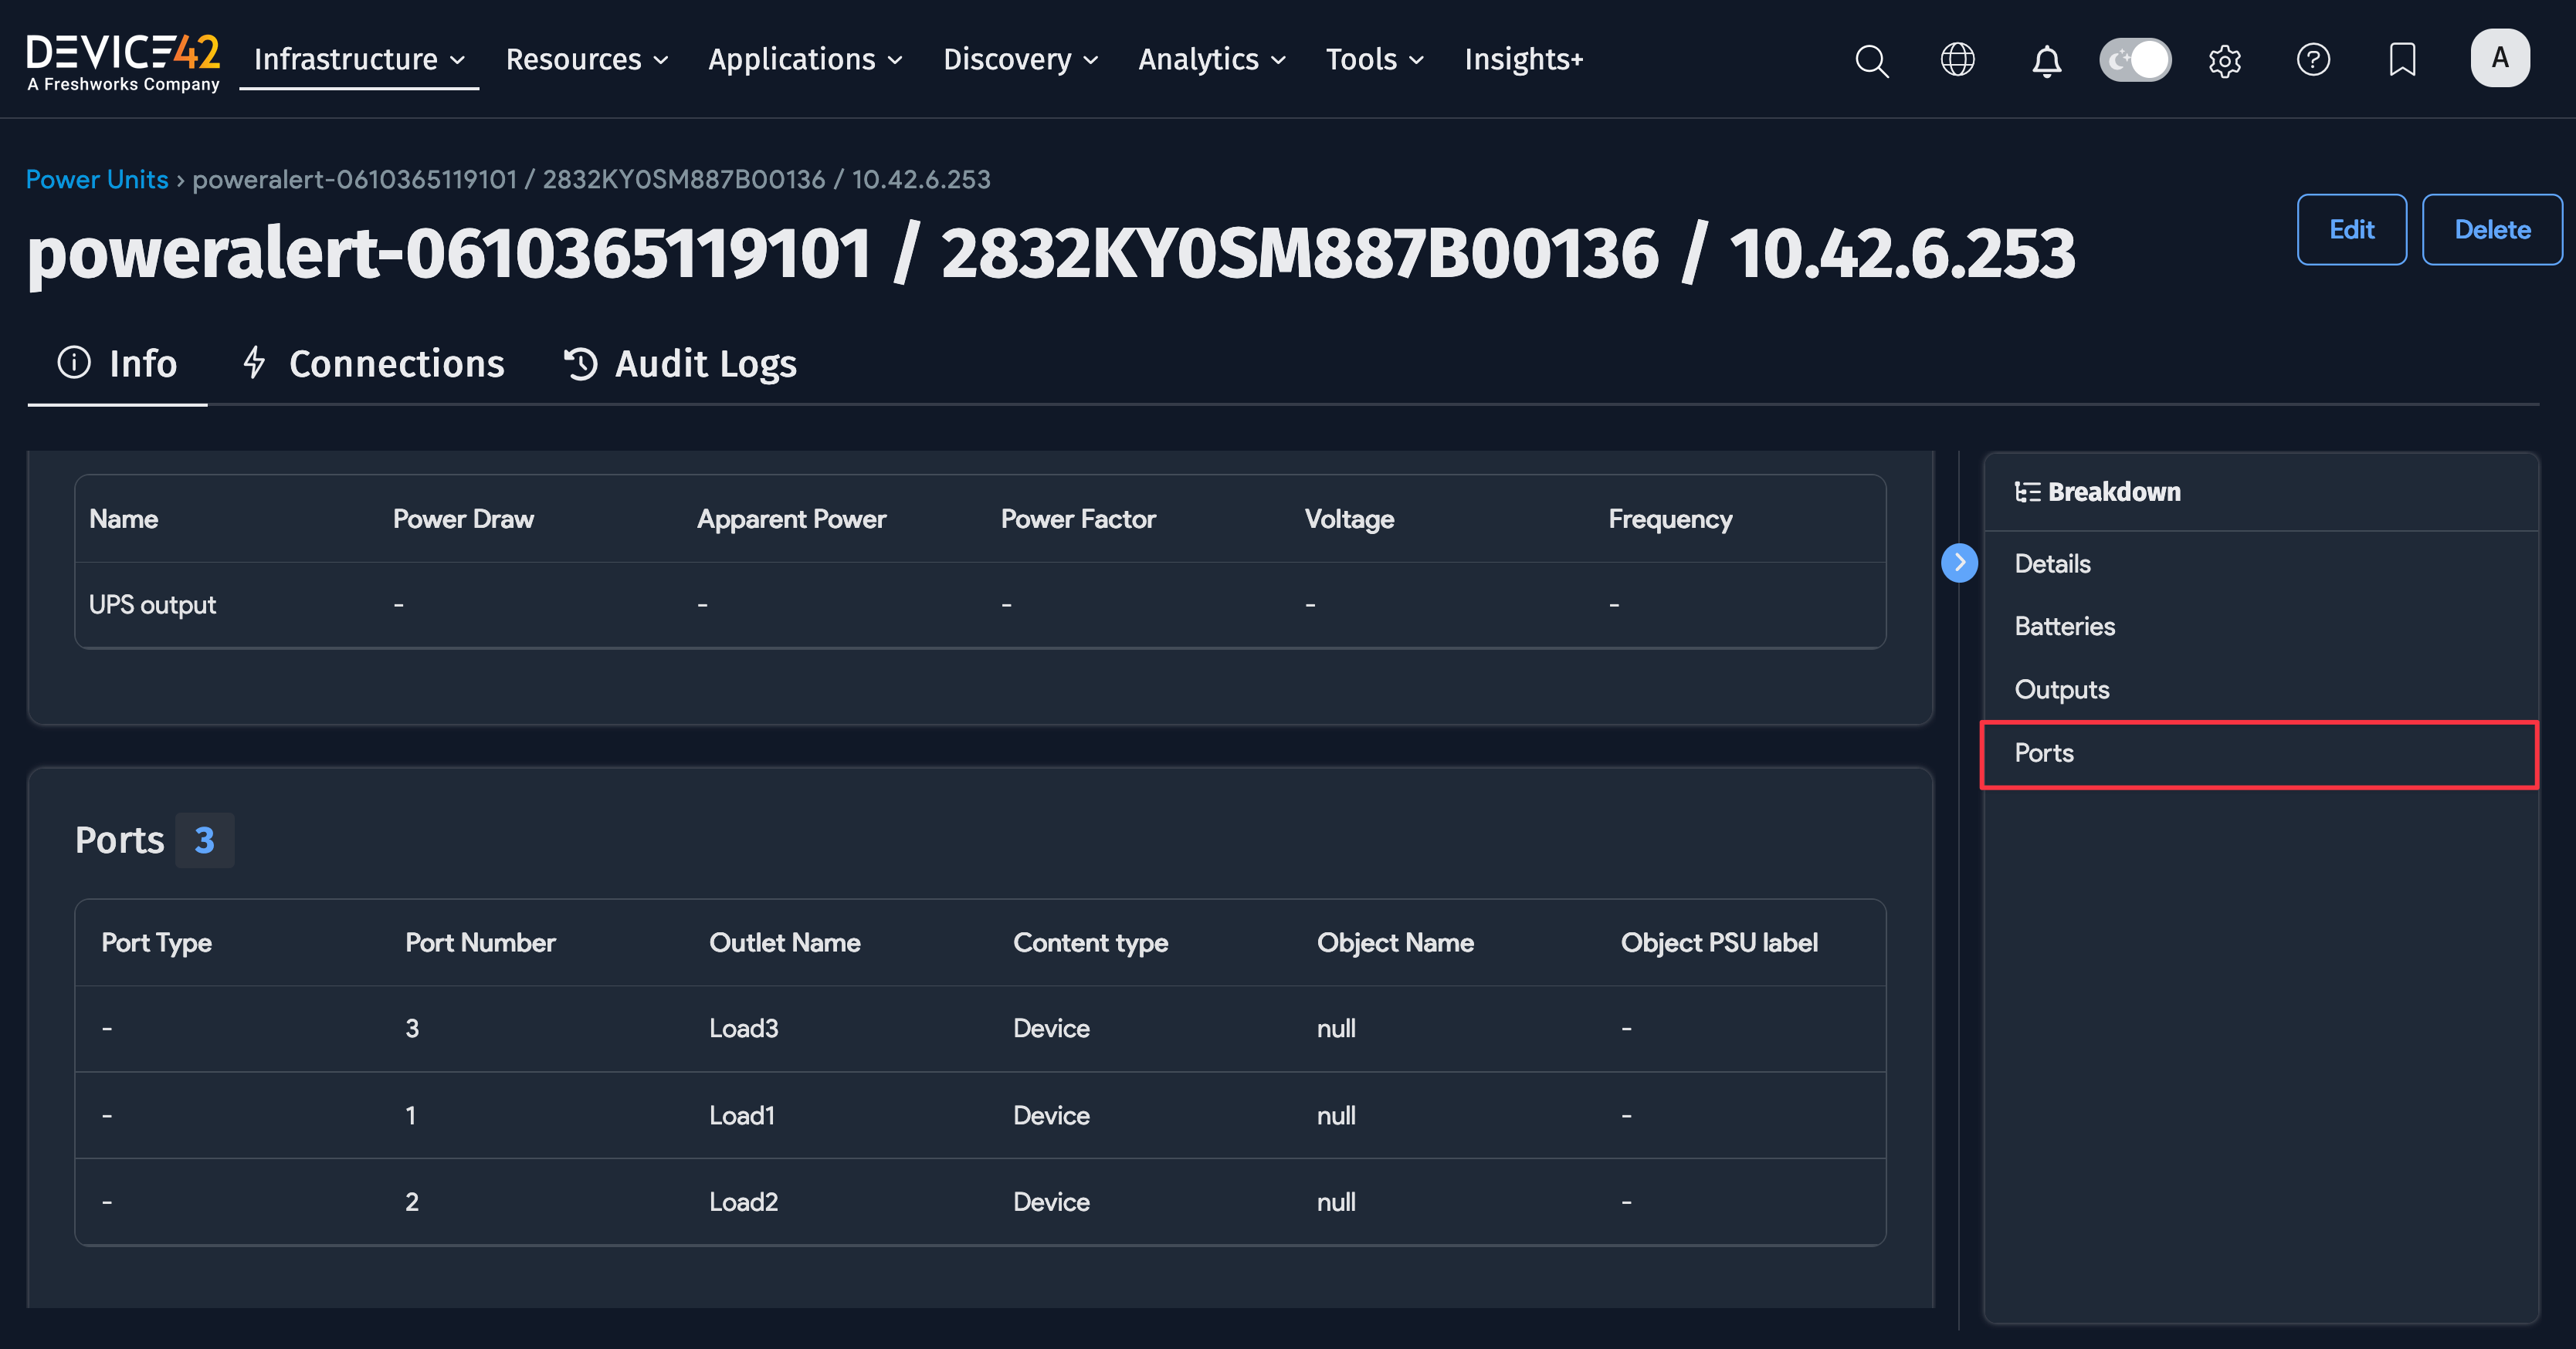
Task: Collapse the Breakdown side panel arrow
Action: point(1959,563)
